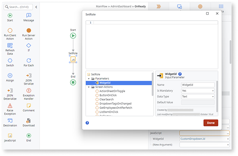Open the Logic tab icon
238x156 pixels.
[x=200, y=7]
